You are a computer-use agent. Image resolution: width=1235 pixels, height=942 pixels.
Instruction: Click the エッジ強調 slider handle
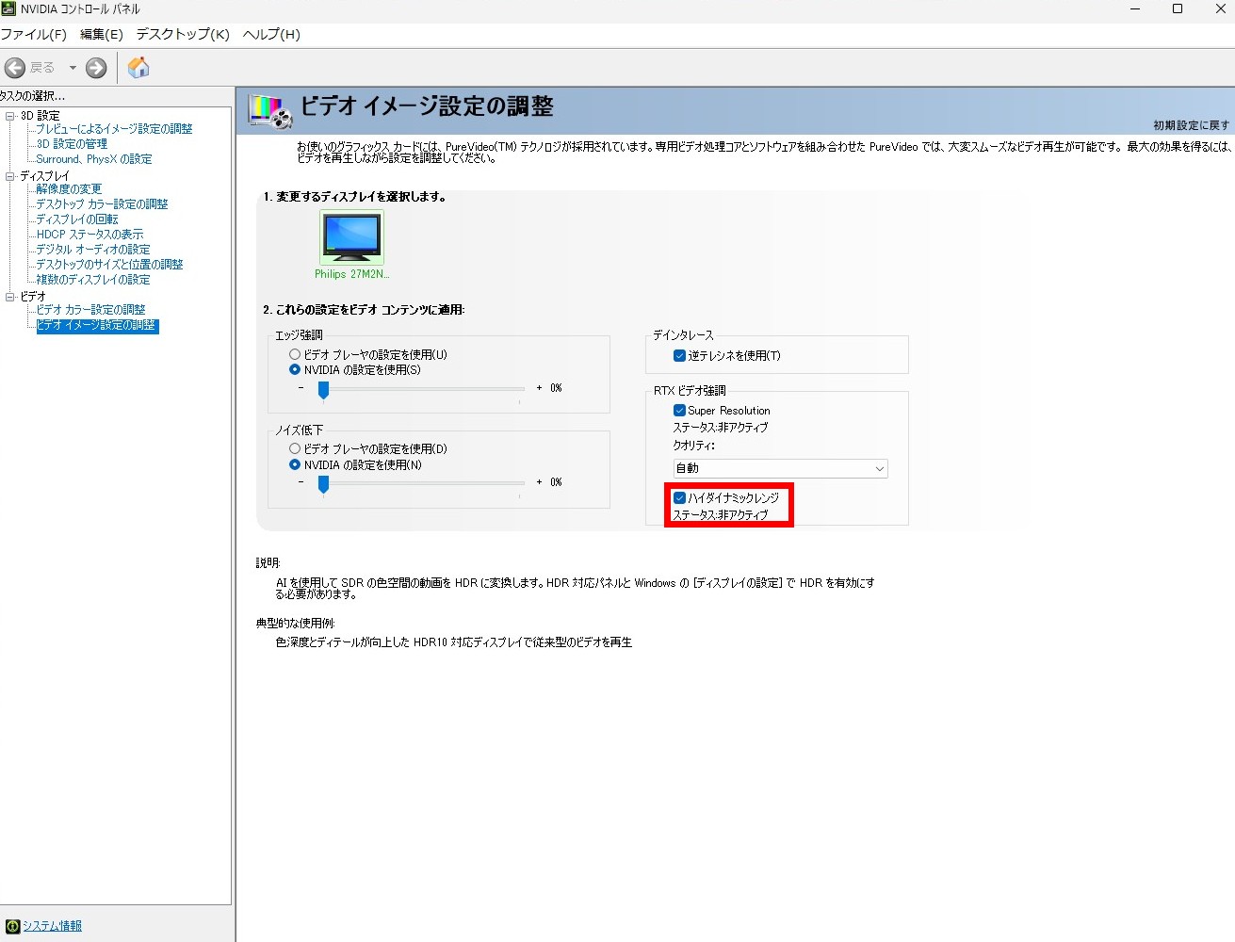point(323,390)
